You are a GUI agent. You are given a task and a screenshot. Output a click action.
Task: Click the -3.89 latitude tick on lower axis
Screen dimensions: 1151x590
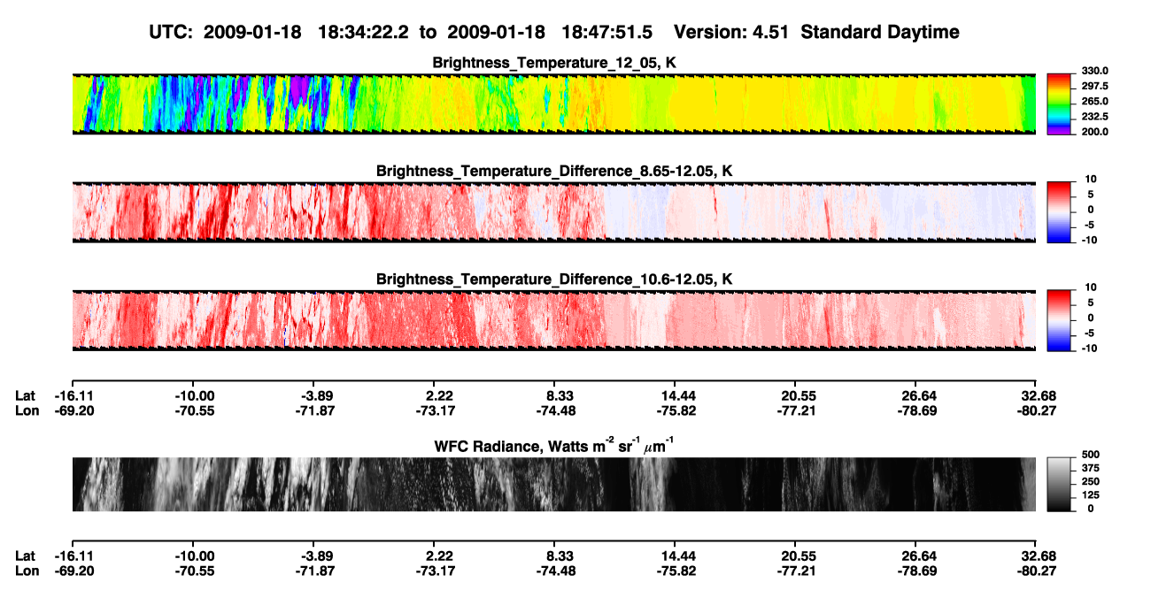coord(314,556)
